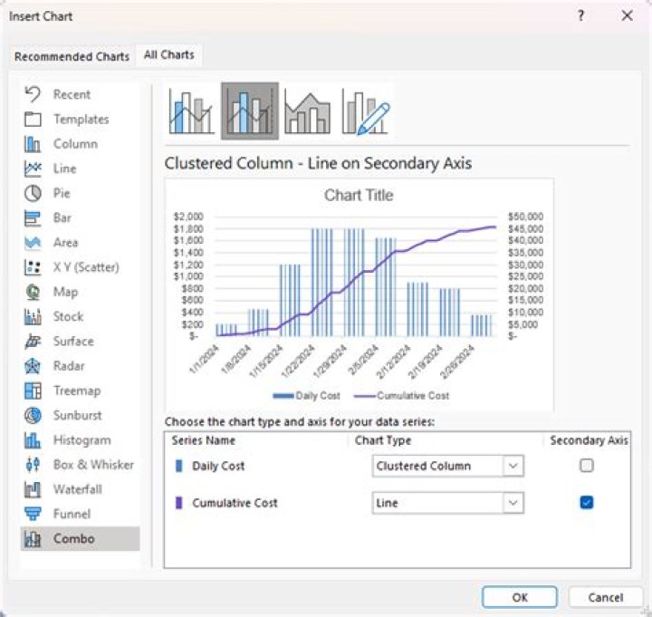Viewport: 652px width, 617px height.
Task: Confirm with the OK button
Action: pyautogui.click(x=520, y=597)
